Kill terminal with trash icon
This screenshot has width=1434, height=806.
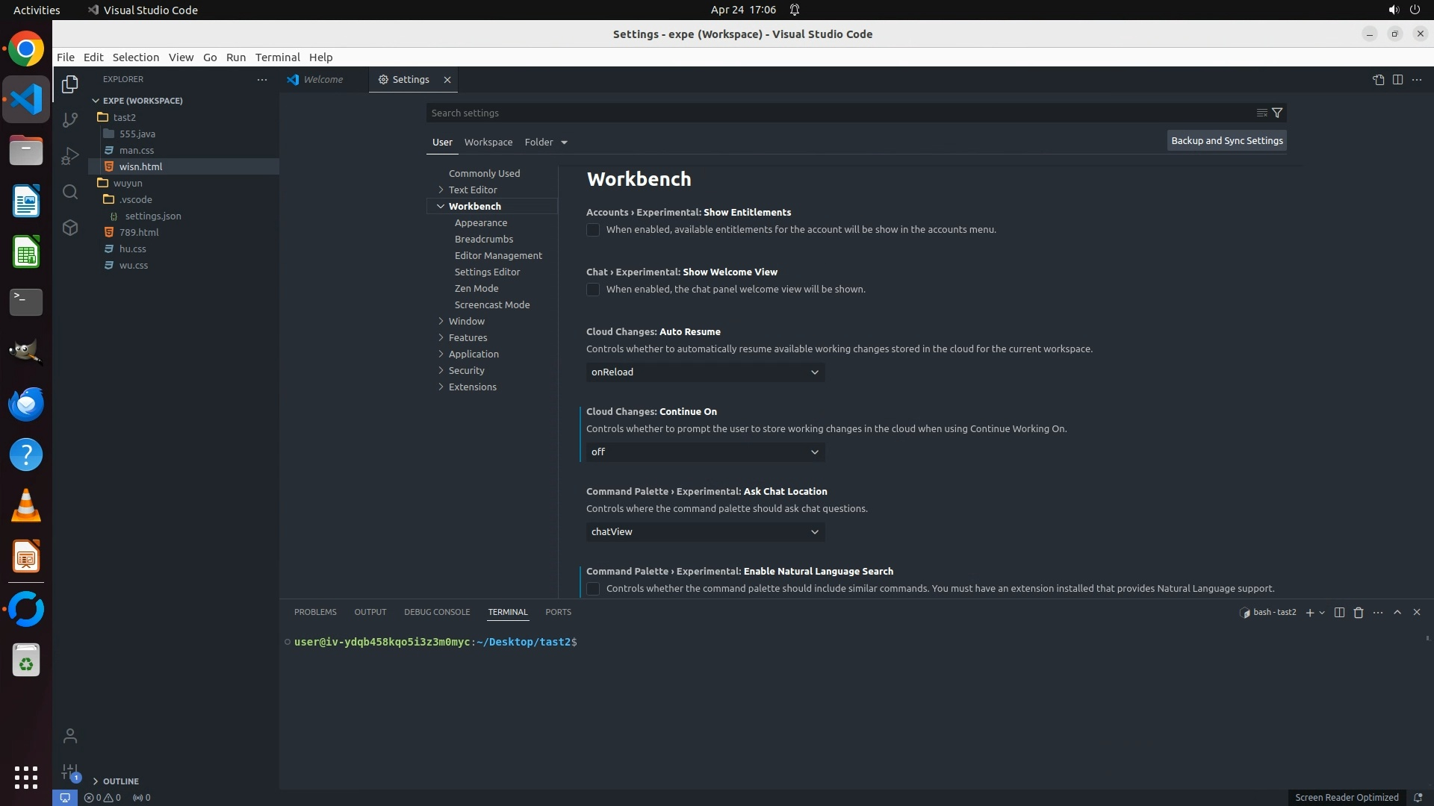click(x=1359, y=612)
